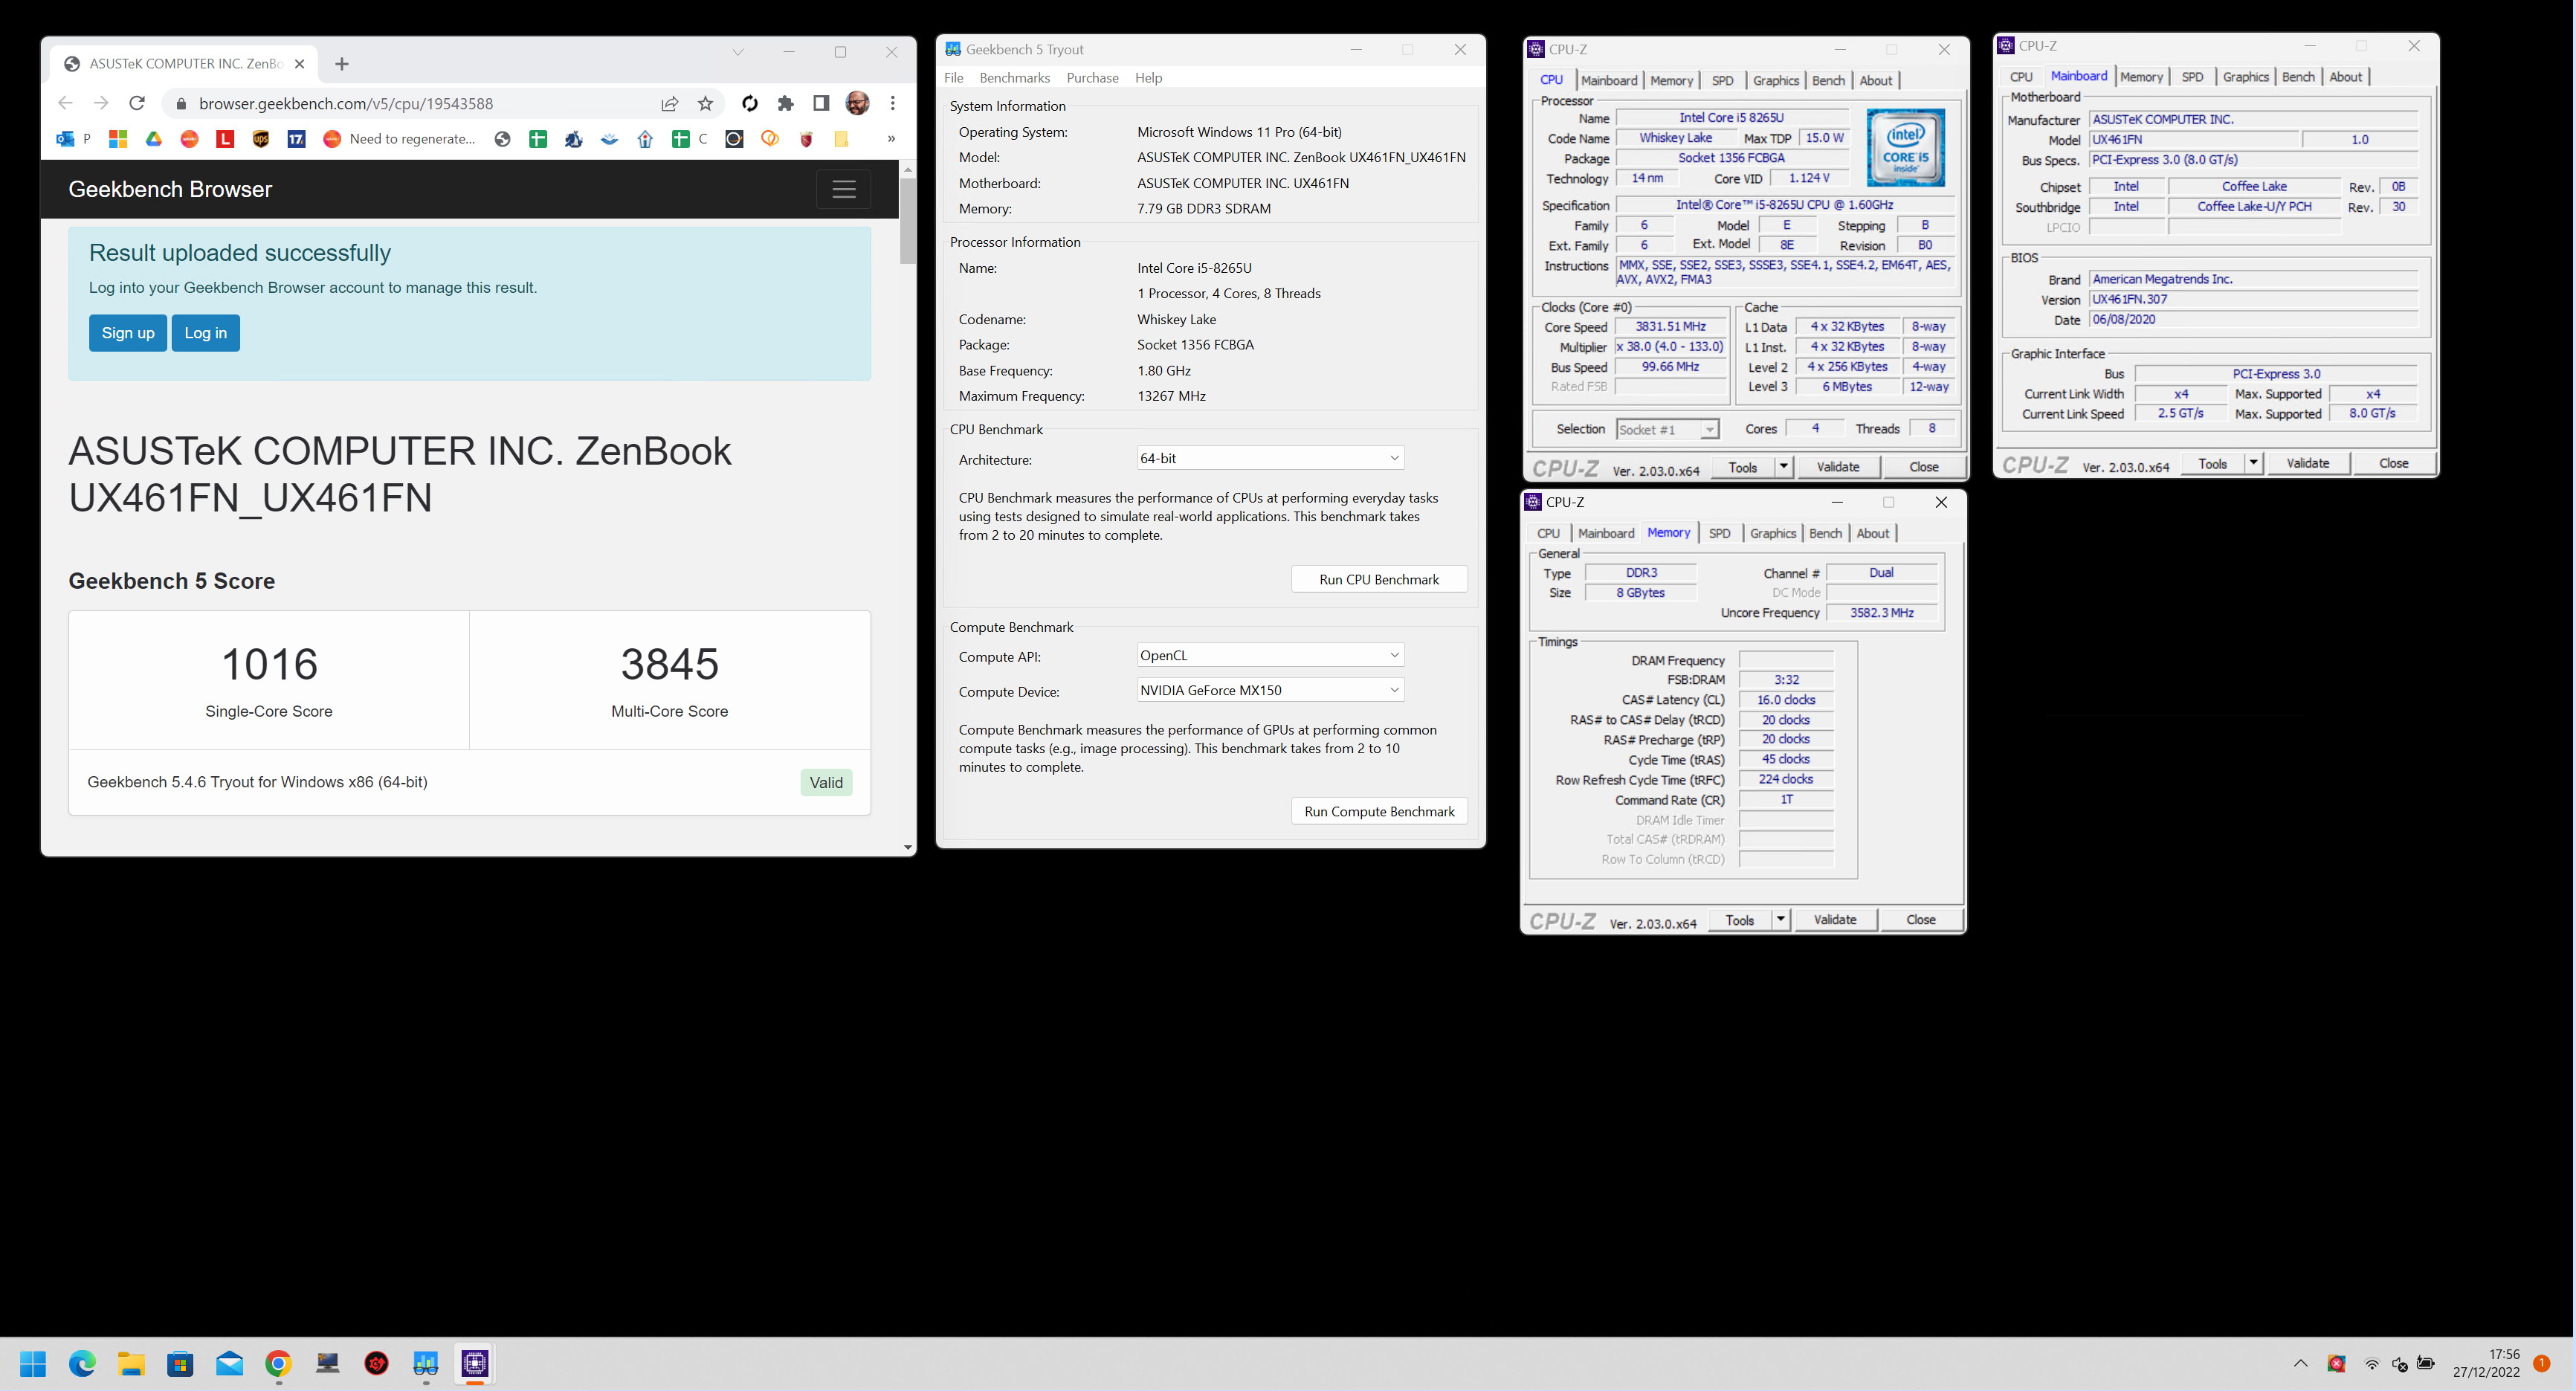Click Close button in CPU-Z Memory window
The height and width of the screenshot is (1391, 2576).
1920,920
